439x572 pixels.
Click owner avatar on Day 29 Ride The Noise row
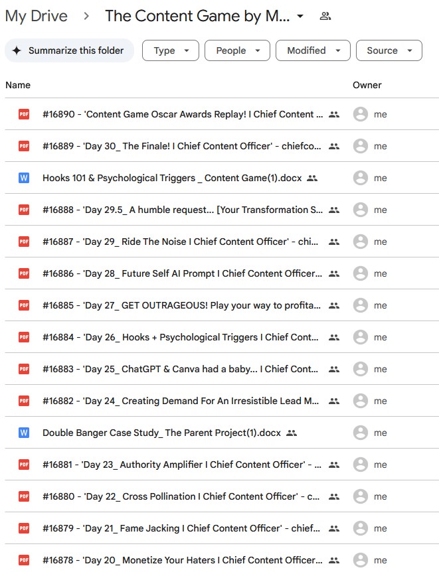[360, 242]
